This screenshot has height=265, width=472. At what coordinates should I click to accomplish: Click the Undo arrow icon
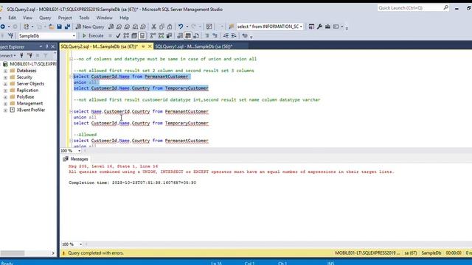[x=180, y=26]
